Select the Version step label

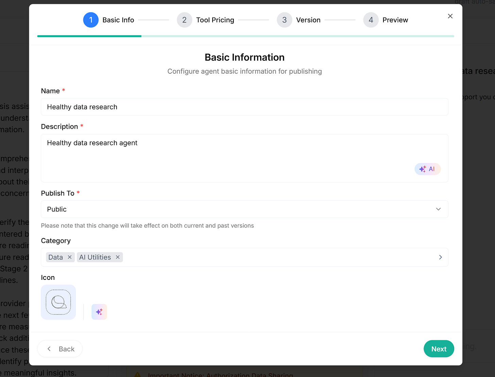coord(308,20)
